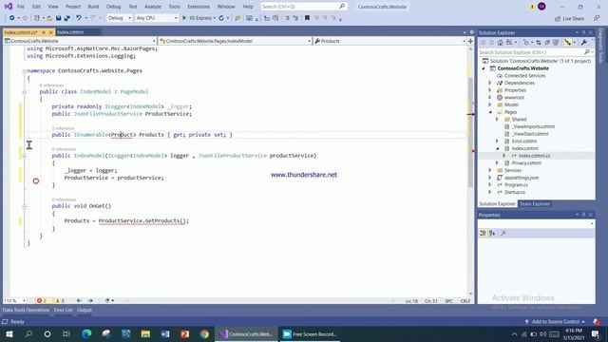Viewport: 608px width, 342px height.
Task: Open the ContosoCrafts.Website project navigation dropdown
Action: click(x=80, y=41)
